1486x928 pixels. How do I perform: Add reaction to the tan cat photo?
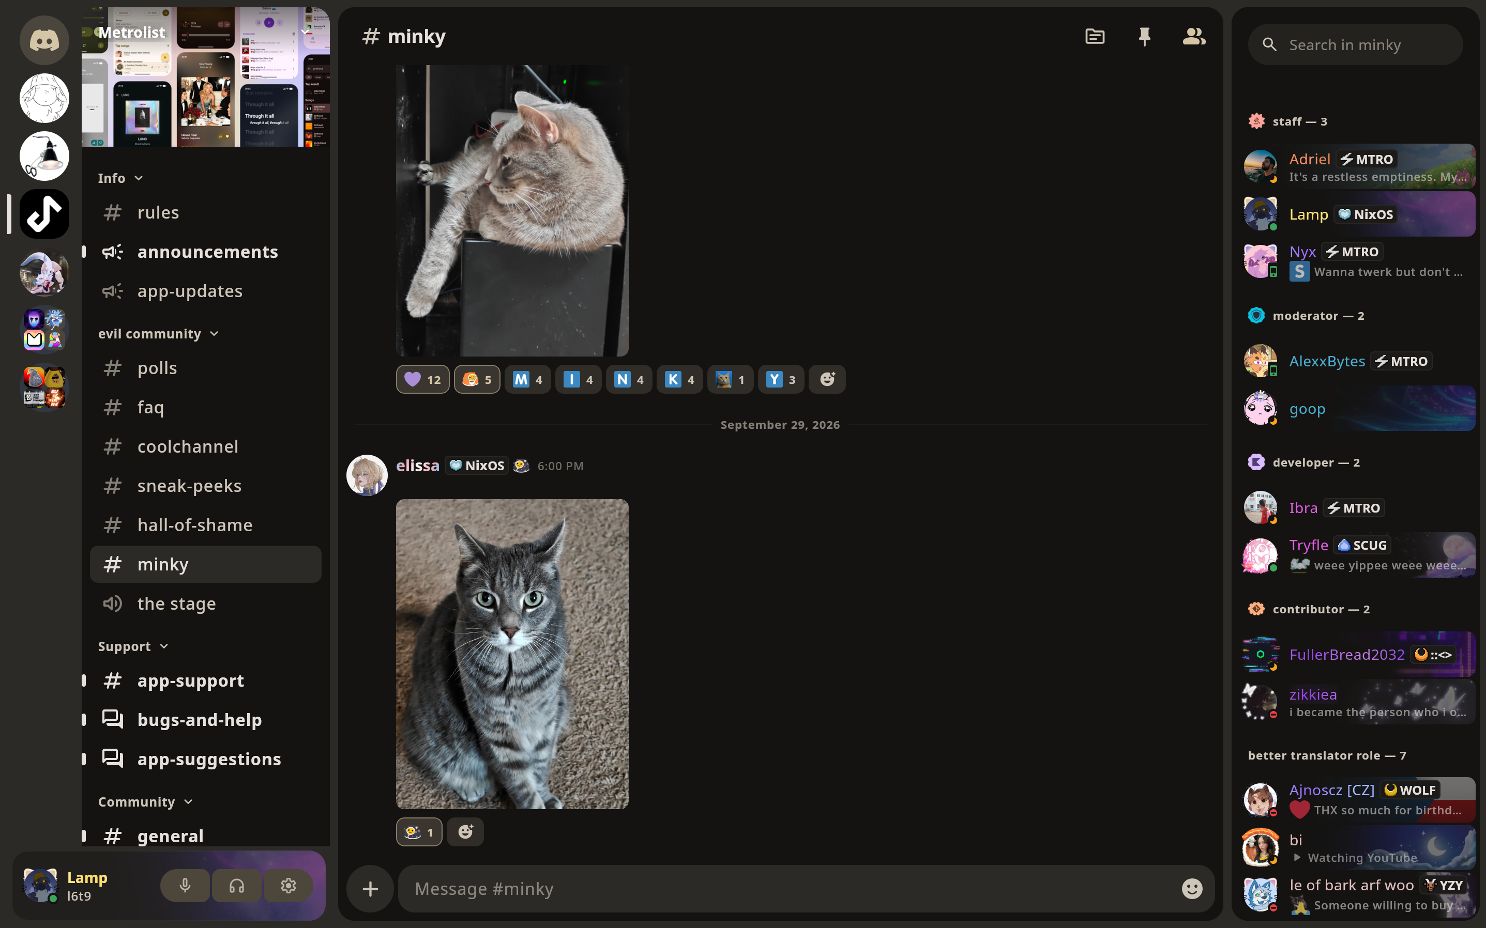pyautogui.click(x=827, y=379)
